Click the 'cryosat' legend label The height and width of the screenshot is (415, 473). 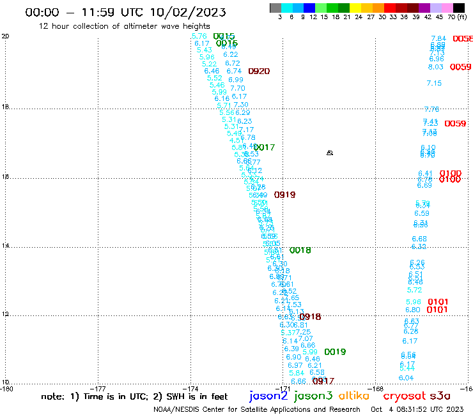(405, 396)
